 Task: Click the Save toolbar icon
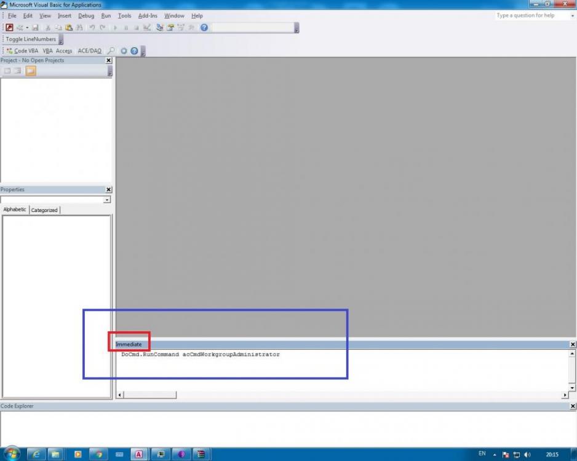[x=35, y=28]
